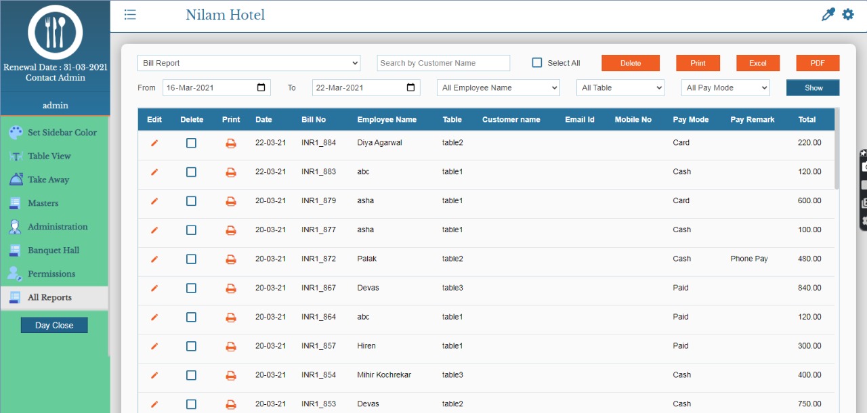Check the delete box for bill INR1_883
The height and width of the screenshot is (413, 867).
[191, 172]
